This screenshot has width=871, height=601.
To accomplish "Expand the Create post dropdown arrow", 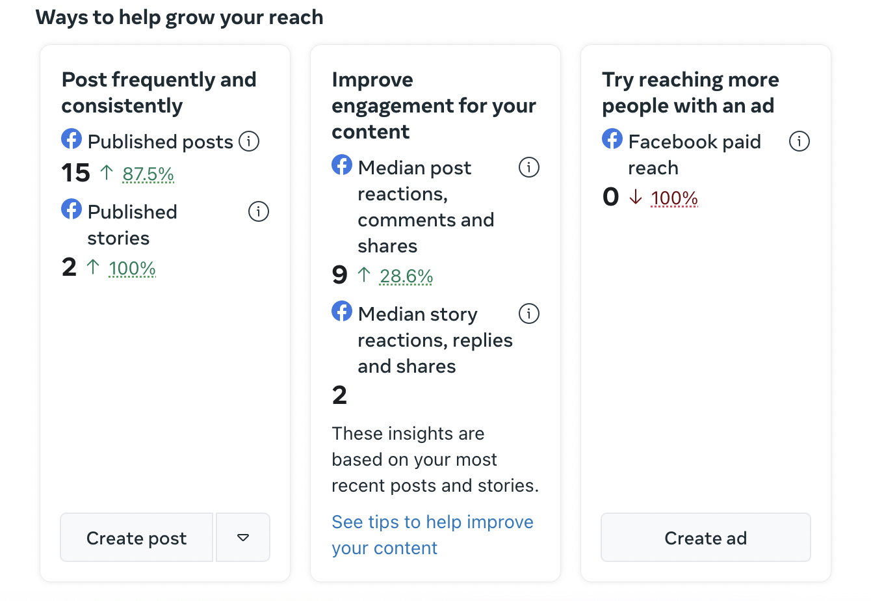I will [x=243, y=537].
